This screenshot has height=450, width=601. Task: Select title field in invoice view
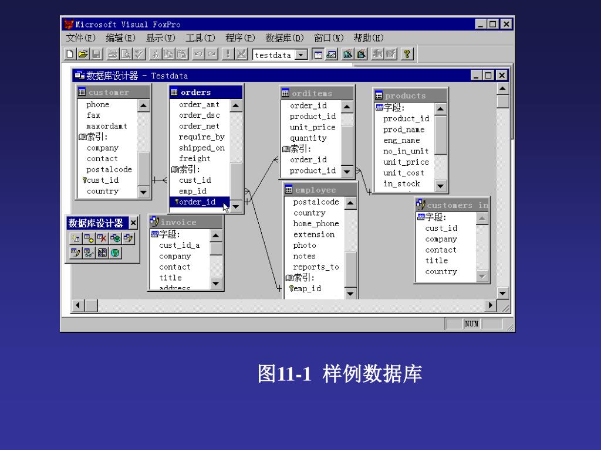170,278
